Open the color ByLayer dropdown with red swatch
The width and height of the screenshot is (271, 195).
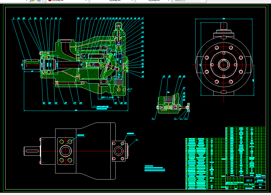pos(68,1)
